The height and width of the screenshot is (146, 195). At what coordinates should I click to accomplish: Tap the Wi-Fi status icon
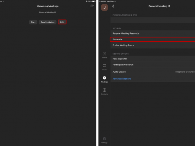coord(87,1)
